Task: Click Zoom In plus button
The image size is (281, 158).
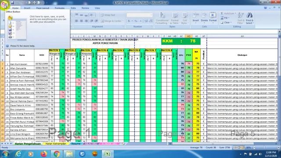Action: coord(279,147)
